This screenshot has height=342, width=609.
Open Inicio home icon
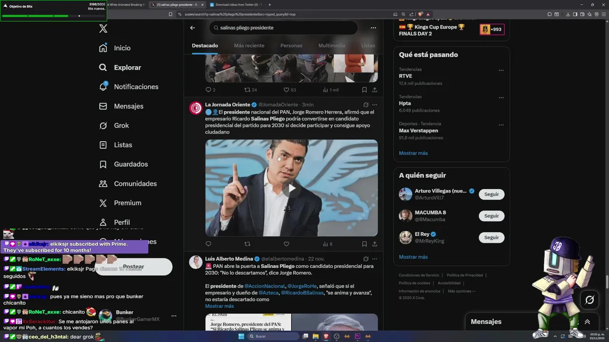pyautogui.click(x=103, y=48)
